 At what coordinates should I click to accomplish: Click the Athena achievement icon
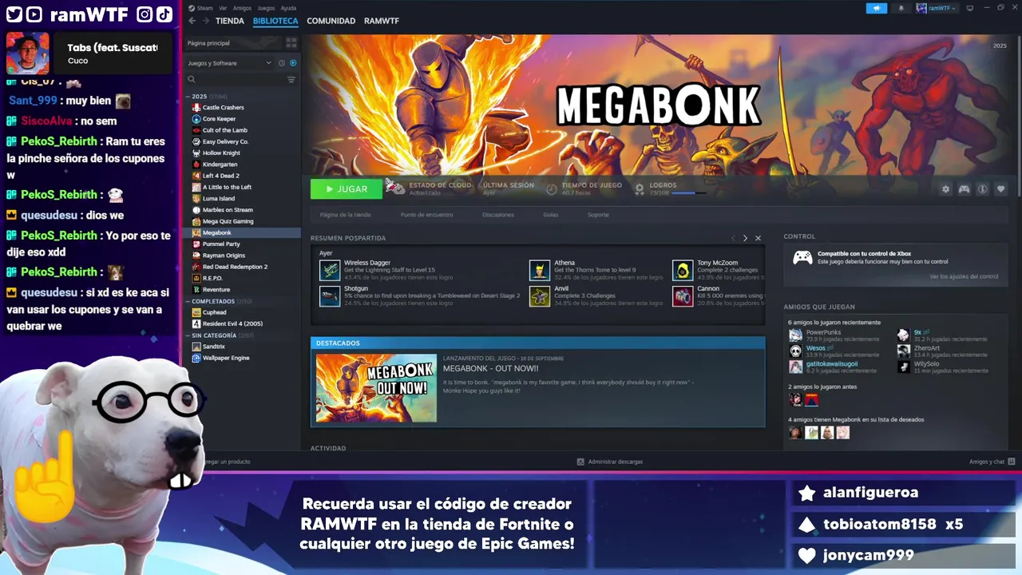coord(540,270)
